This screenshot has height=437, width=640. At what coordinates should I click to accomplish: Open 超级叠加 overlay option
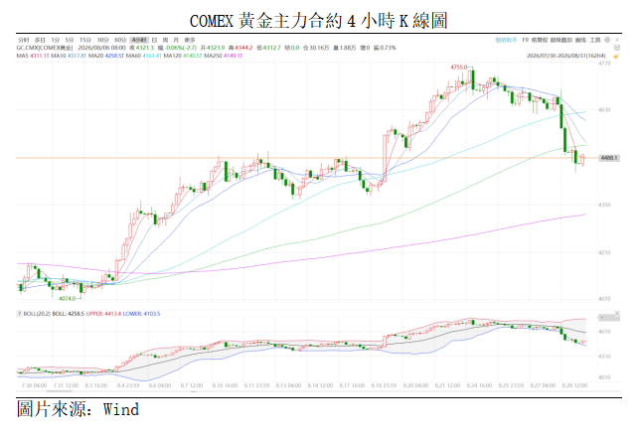pyautogui.click(x=561, y=40)
